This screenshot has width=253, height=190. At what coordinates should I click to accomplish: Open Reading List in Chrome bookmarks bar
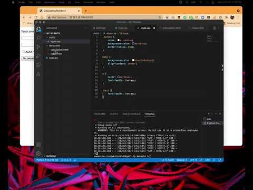[x=231, y=23]
